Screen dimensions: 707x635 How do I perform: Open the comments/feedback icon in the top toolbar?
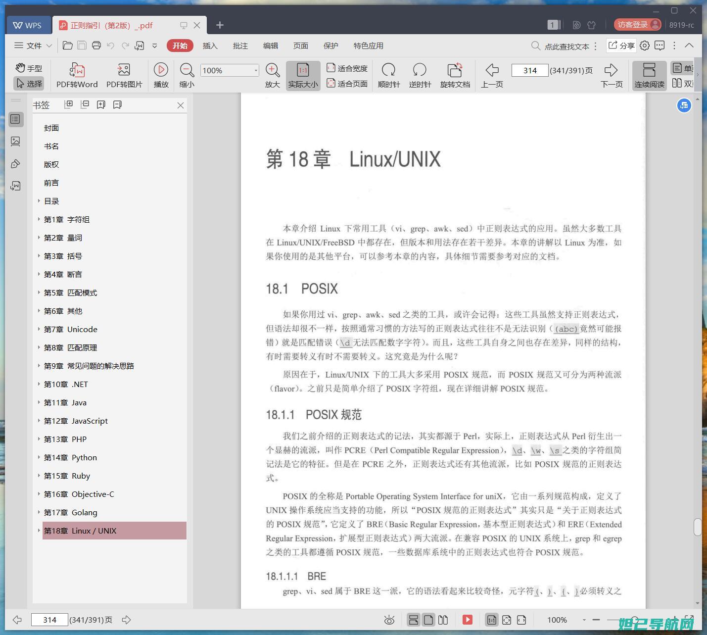tap(660, 46)
